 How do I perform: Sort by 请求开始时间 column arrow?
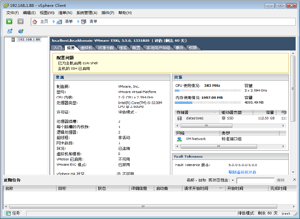(x=221, y=188)
